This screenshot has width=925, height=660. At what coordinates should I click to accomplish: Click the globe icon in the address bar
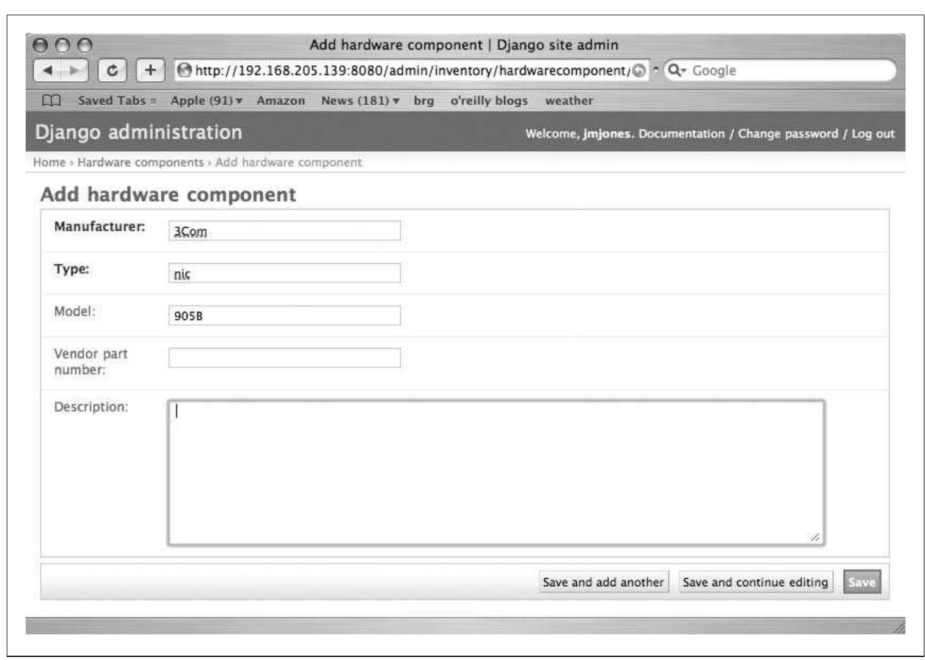(x=184, y=71)
